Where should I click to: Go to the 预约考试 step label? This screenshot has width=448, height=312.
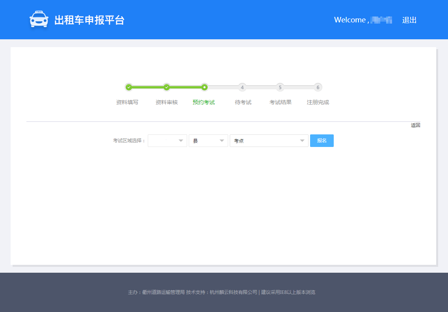pyautogui.click(x=204, y=102)
